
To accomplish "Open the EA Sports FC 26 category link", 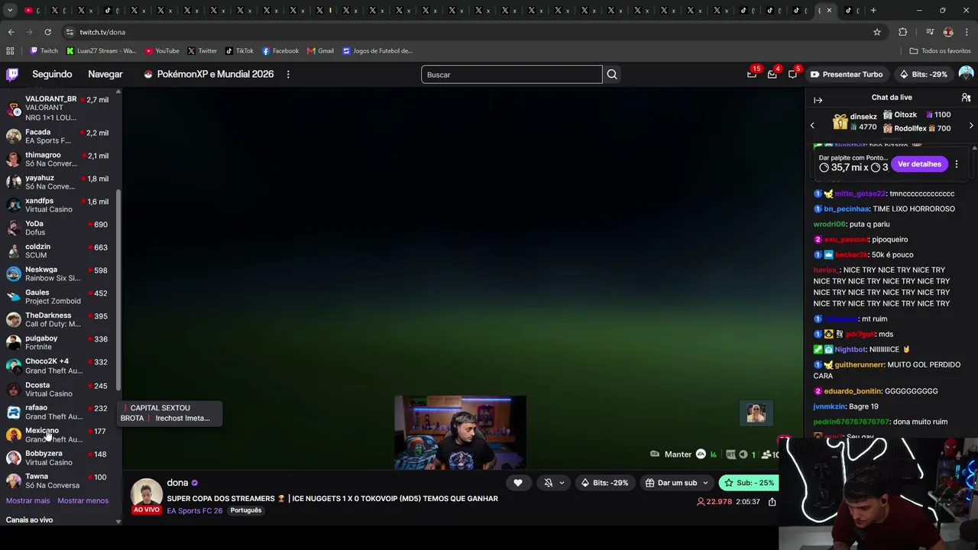I will pyautogui.click(x=194, y=510).
